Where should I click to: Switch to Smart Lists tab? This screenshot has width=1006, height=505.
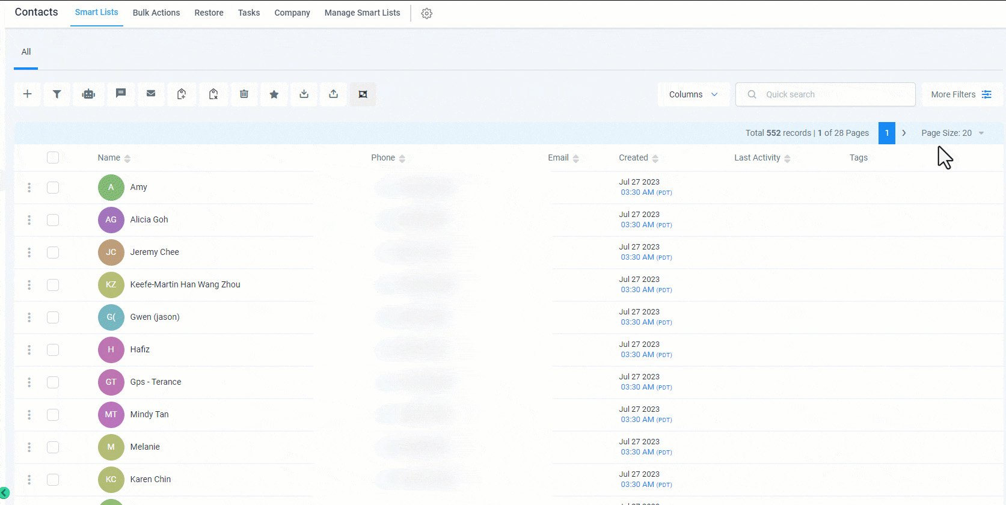pyautogui.click(x=97, y=13)
